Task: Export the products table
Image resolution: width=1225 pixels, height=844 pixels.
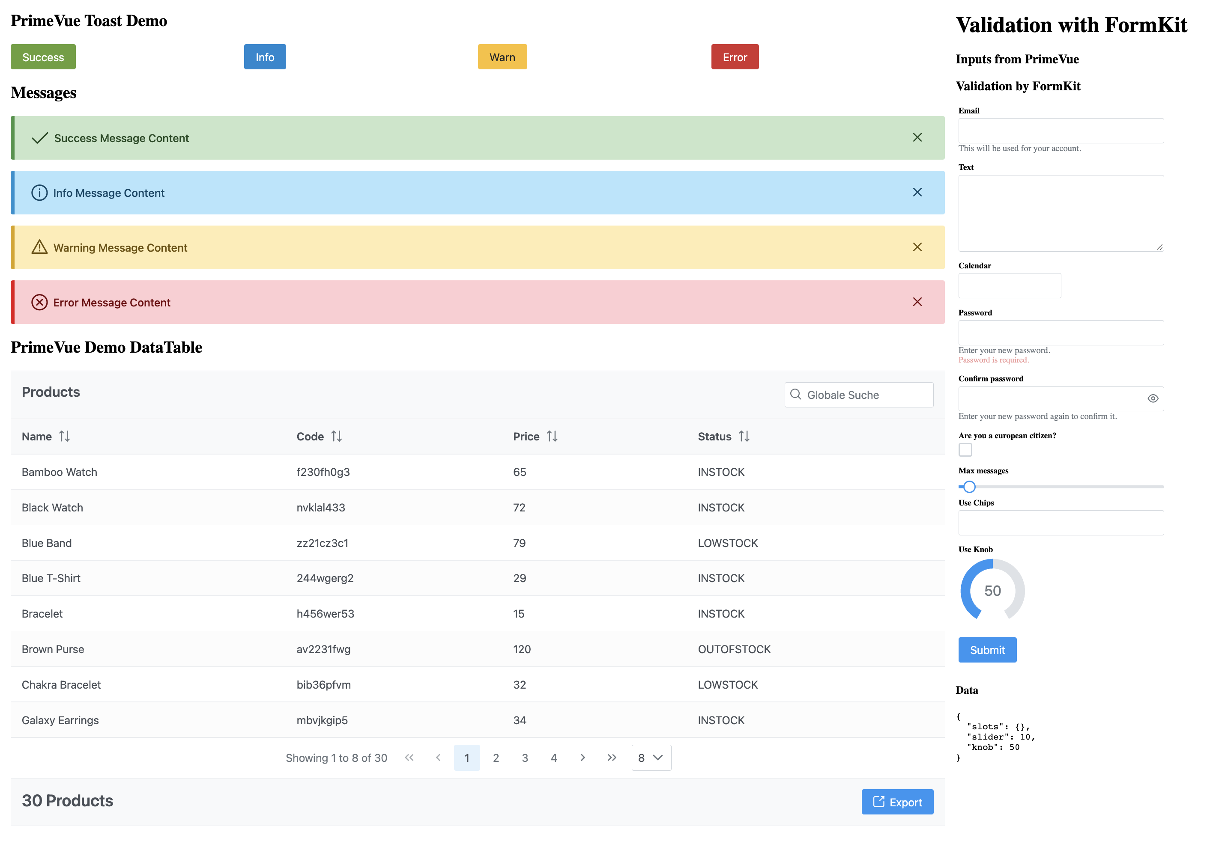Action: (x=897, y=802)
